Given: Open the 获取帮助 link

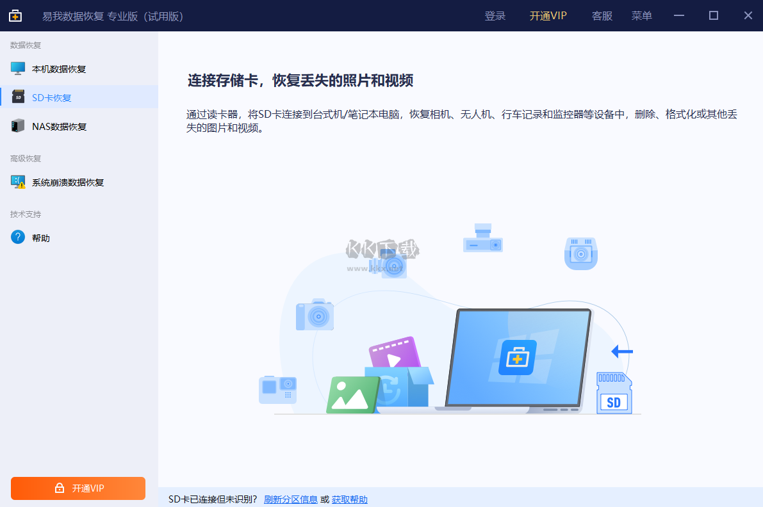Looking at the screenshot, I should (349, 499).
